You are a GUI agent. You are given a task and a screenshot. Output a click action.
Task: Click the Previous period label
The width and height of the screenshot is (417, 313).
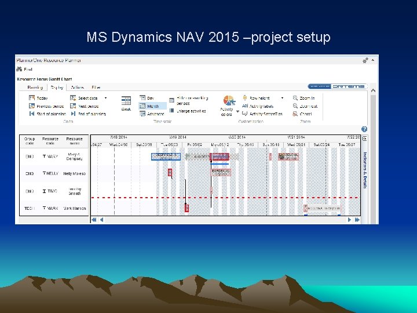[50, 106]
